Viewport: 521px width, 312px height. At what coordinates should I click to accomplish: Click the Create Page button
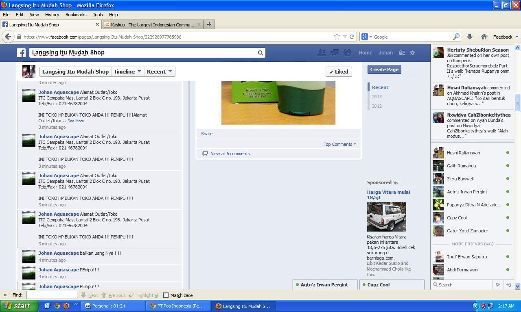coord(384,69)
